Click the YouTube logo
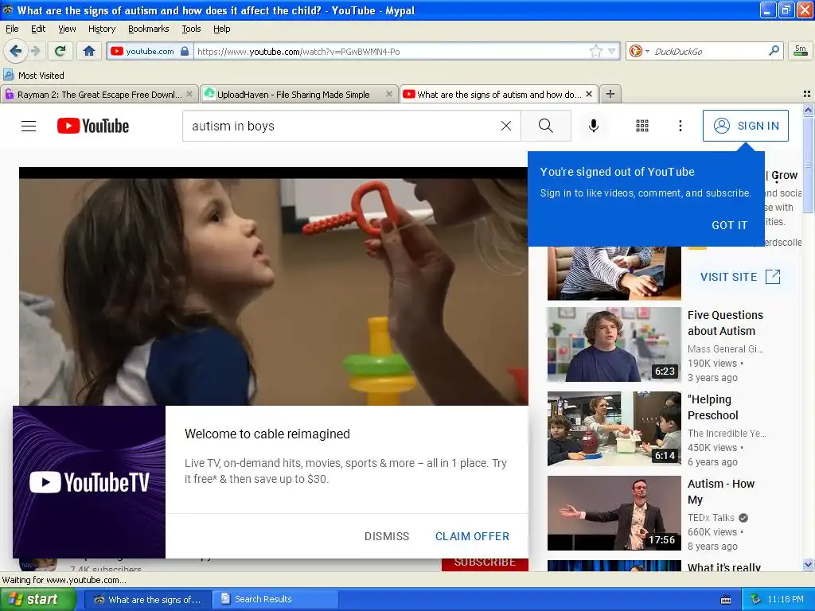The image size is (815, 611). point(93,126)
